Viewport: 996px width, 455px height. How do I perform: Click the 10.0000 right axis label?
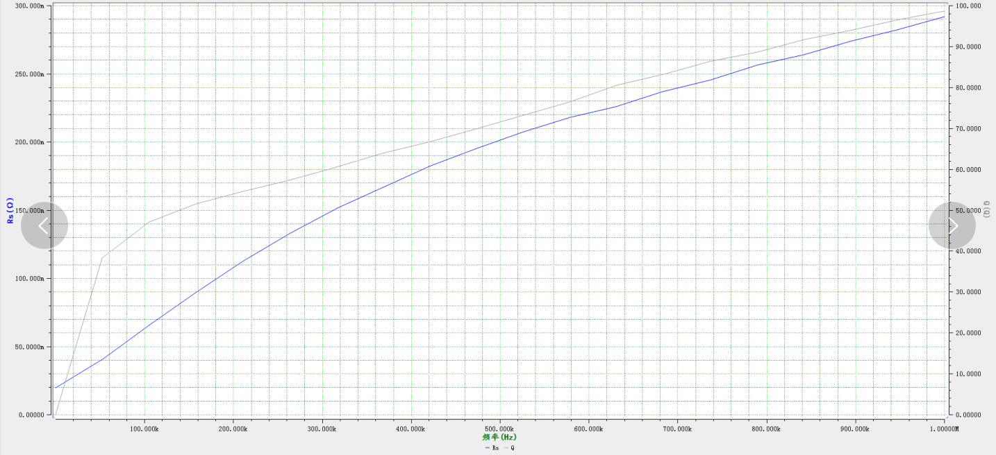click(968, 375)
